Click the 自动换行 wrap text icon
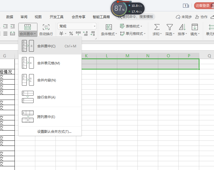 click(46, 27)
